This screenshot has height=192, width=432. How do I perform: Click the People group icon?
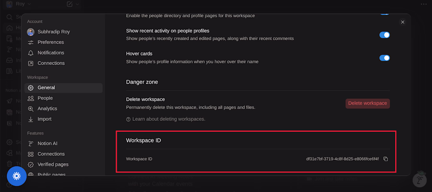point(31,98)
